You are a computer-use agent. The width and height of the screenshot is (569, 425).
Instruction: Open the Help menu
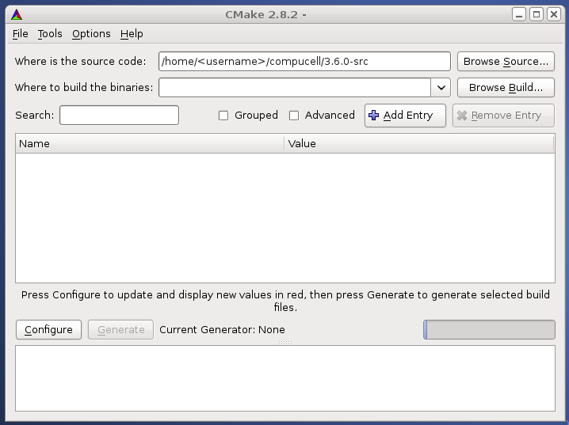(x=132, y=34)
